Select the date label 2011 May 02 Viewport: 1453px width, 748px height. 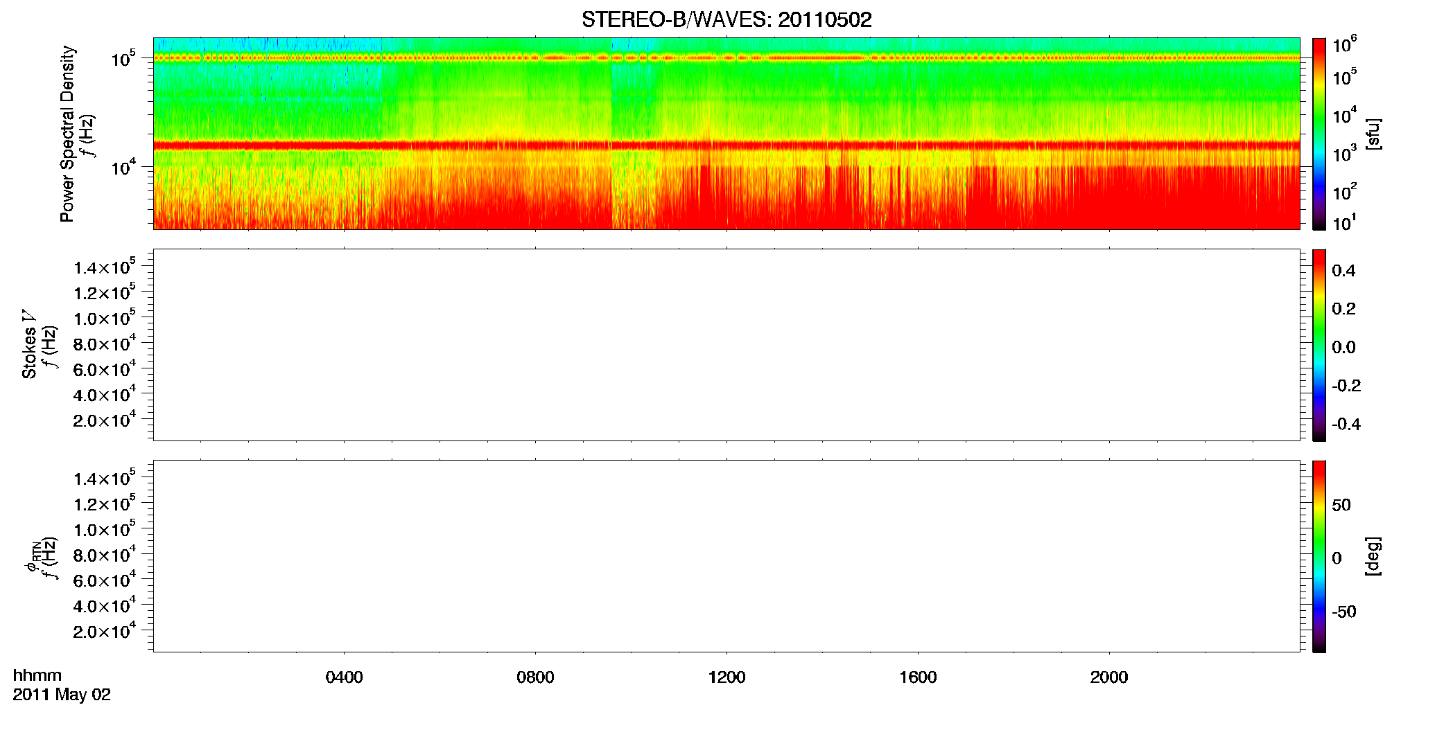(x=62, y=695)
